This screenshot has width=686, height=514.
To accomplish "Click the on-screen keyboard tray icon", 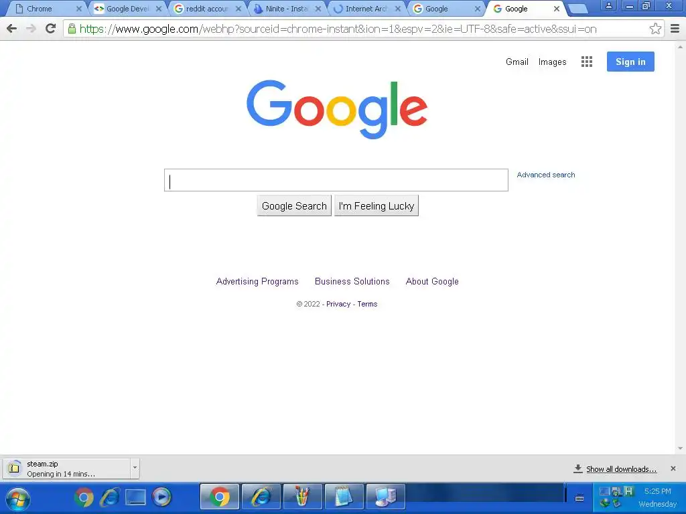I will coord(579,498).
